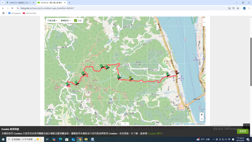Click the yellow pause marker on the trail

[130, 78]
